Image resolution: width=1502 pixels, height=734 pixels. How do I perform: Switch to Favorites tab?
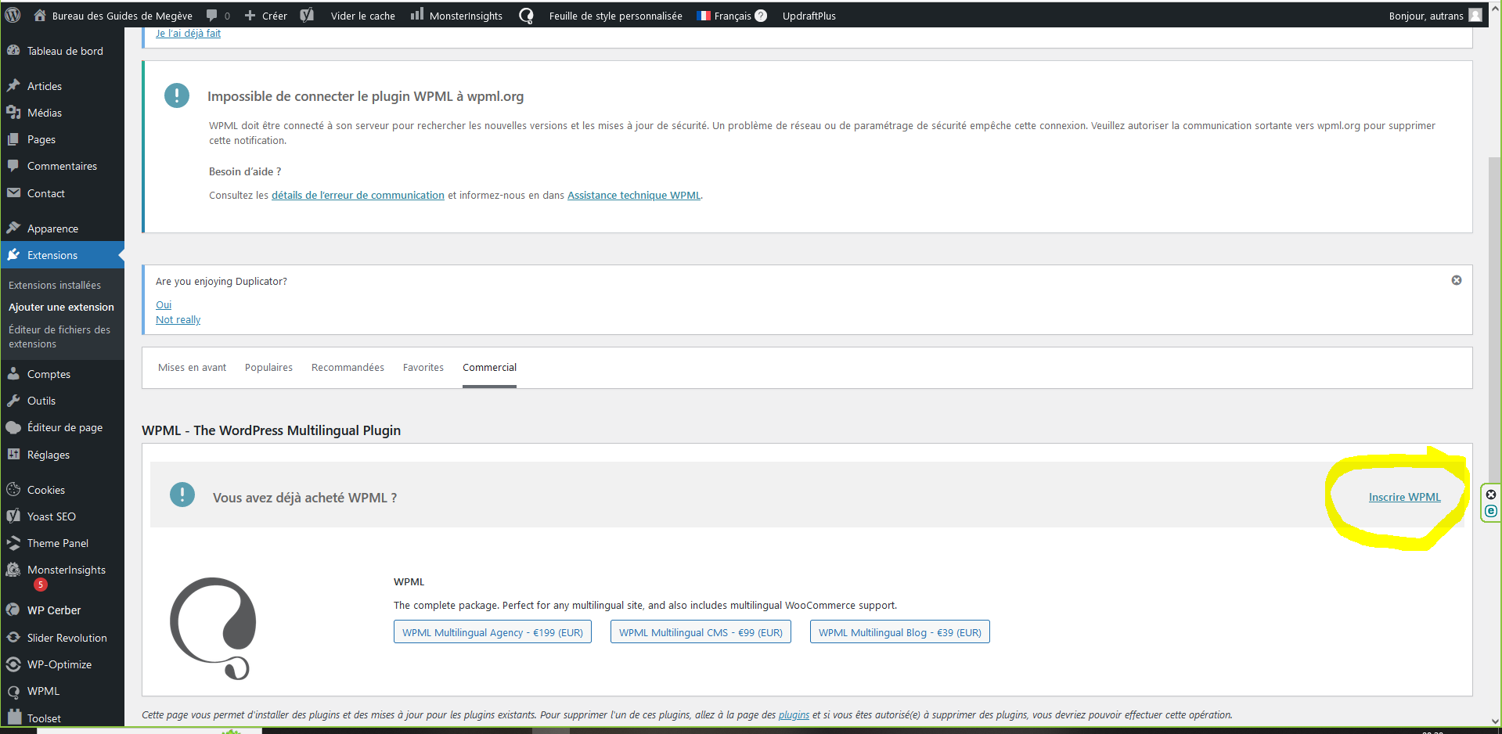click(x=423, y=367)
